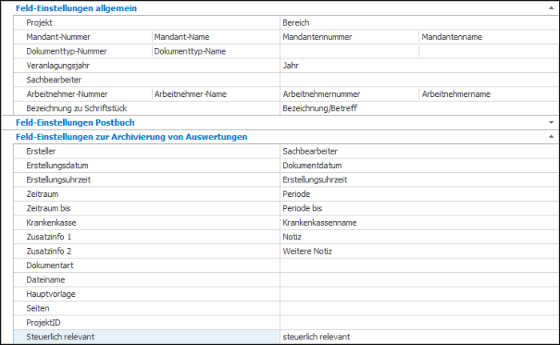Click the Periode value cell
Screen dimensions: 560x345
[x=419, y=195]
